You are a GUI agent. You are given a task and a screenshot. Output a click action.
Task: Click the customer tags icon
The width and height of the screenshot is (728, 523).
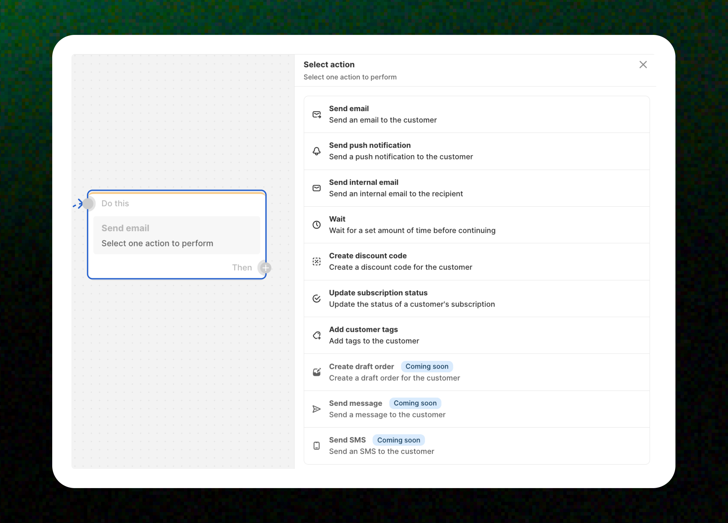[317, 335]
